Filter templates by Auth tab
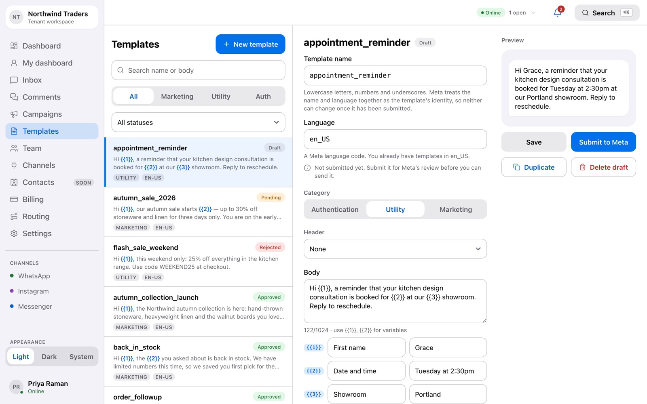This screenshot has width=647, height=404. (x=263, y=97)
